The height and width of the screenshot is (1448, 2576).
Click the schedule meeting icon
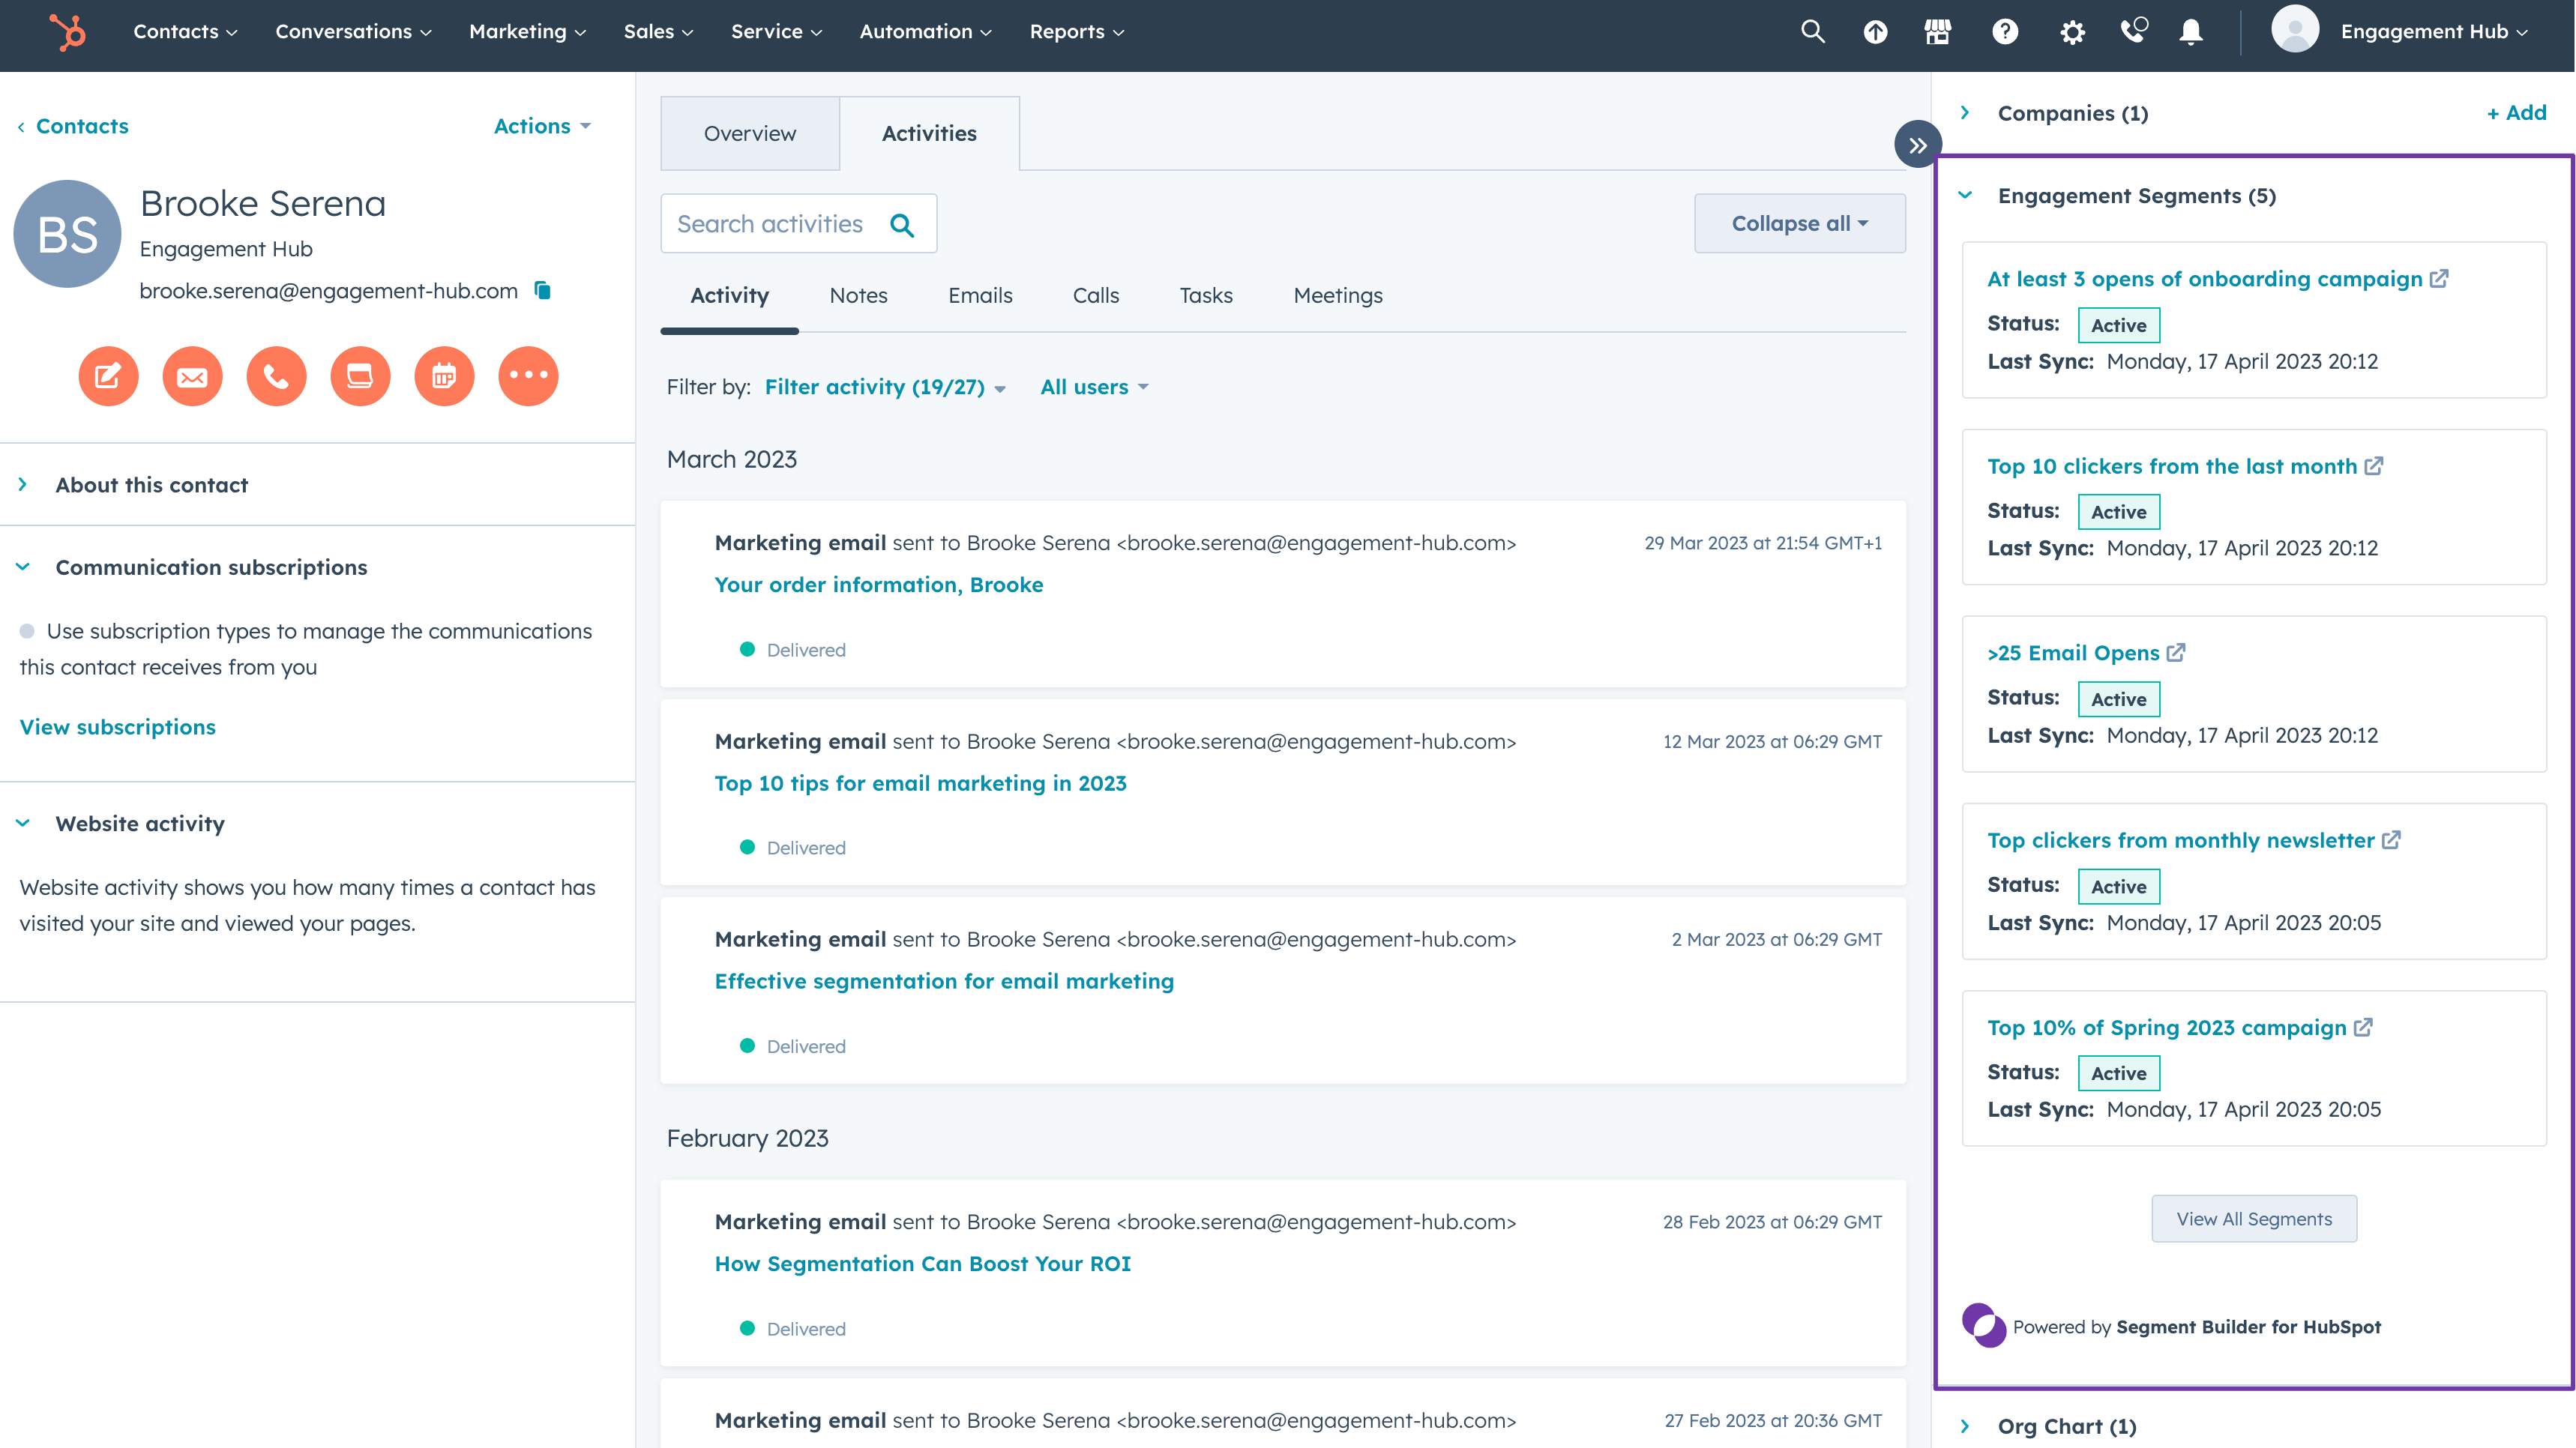[x=442, y=375]
